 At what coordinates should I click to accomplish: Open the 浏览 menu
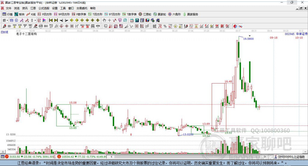(x=17, y=8)
